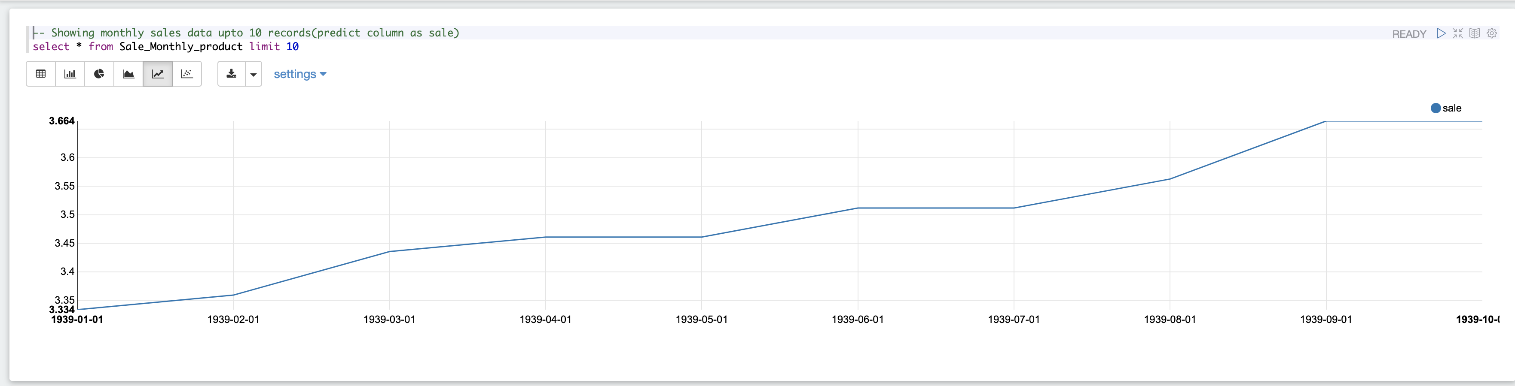Screen dimensions: 1515x386
Task: Click x-axis label 1939-05-01
Action: click(702, 319)
